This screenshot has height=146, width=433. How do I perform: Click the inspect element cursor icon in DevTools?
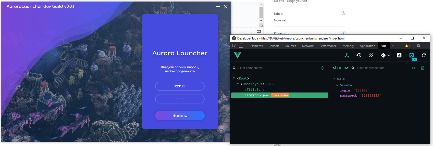(x=234, y=46)
